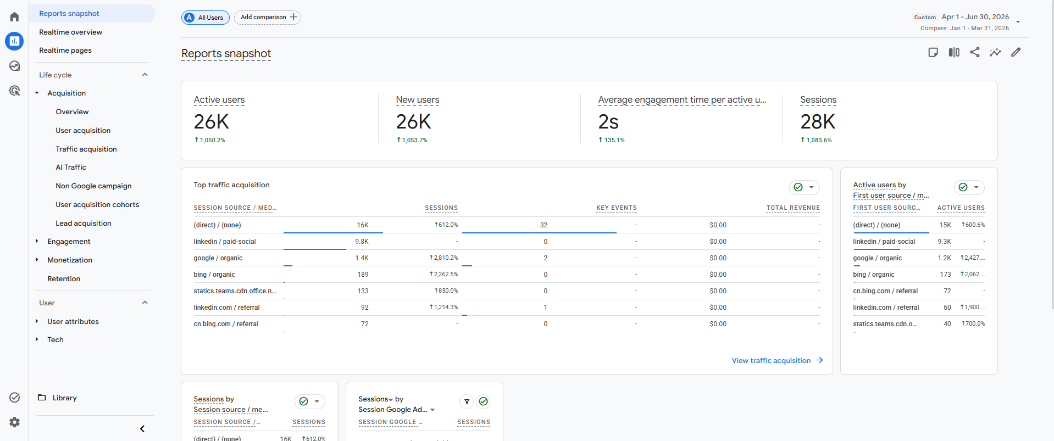Follow the View traffic acquisition link
The image size is (1054, 441).
tap(778, 360)
